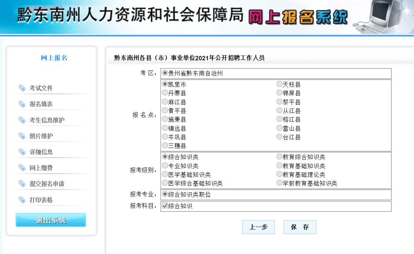
Task: Select the 天柱县 registration point
Action: (x=279, y=84)
